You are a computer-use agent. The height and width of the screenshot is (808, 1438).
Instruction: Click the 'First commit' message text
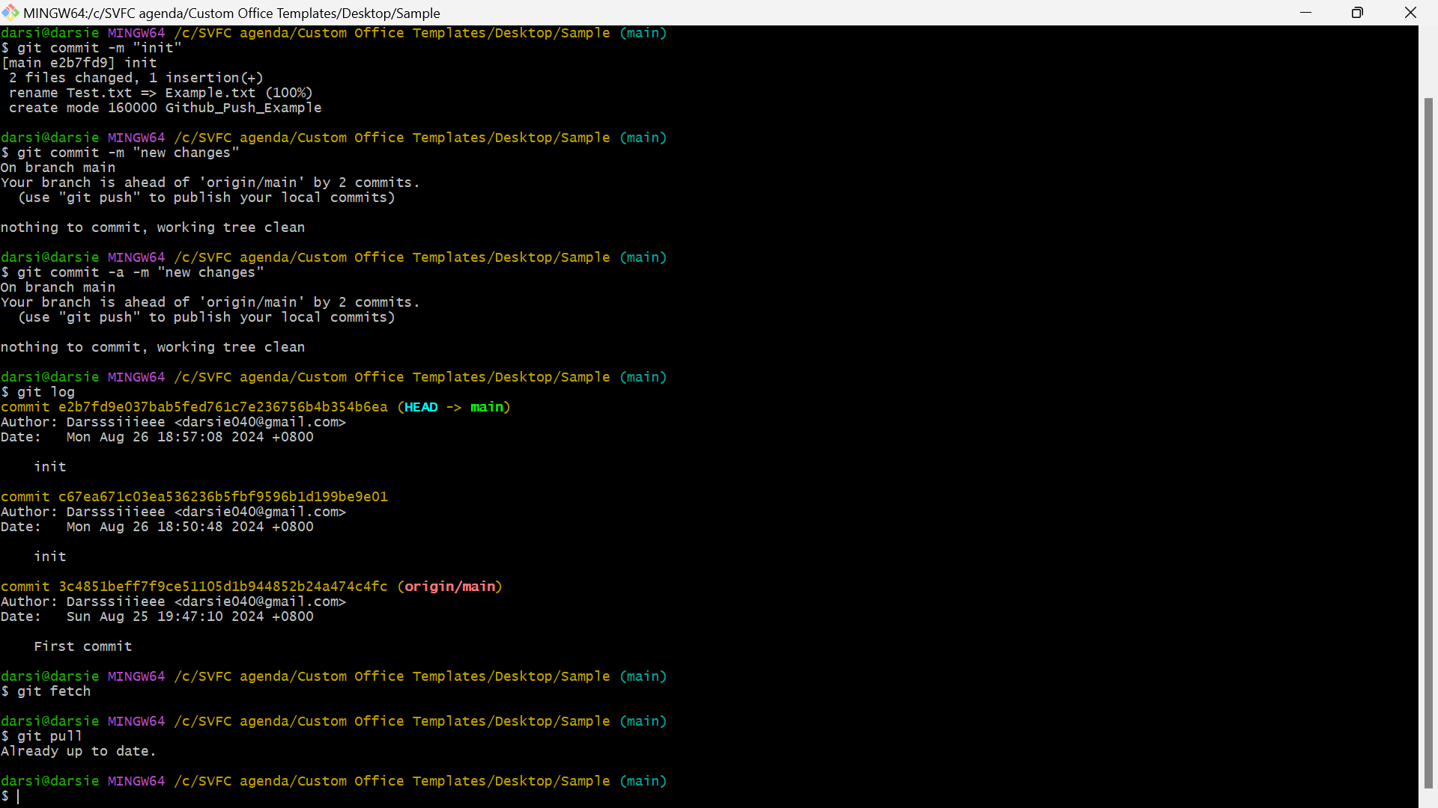tap(83, 646)
